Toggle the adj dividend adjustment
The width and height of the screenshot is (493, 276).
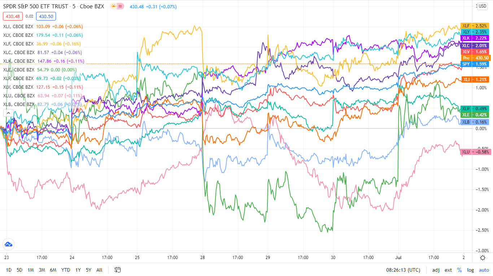[436, 270]
